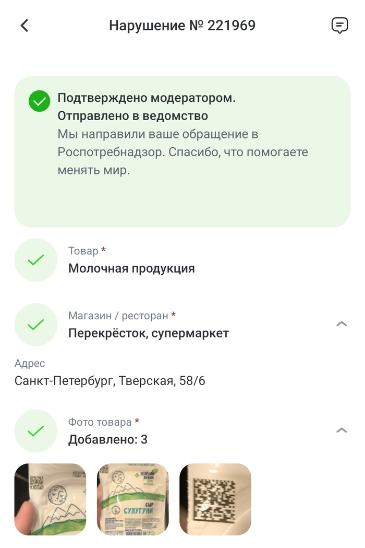Tap the Добавлено: 3 photo count

108,440
